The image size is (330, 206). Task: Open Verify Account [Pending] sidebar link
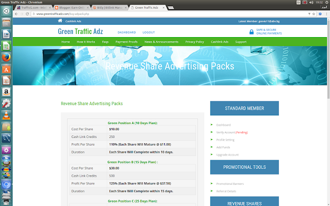232,132
